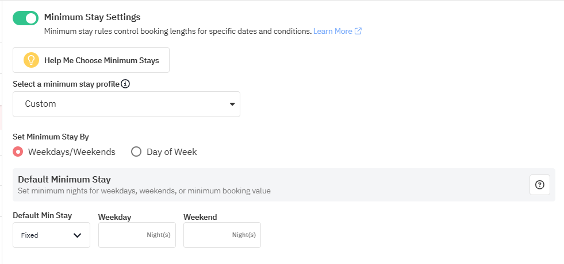Open the Learn More link
This screenshot has width=564, height=264.
point(333,31)
